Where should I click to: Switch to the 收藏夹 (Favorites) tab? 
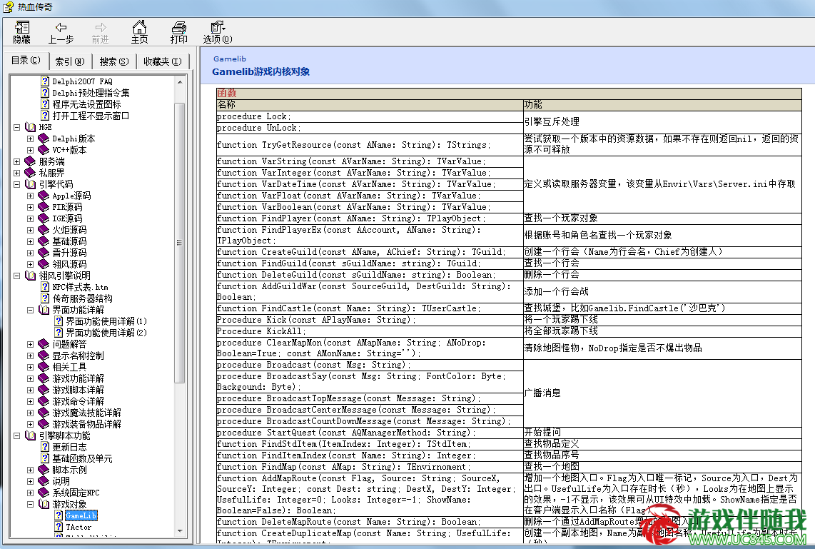click(x=163, y=61)
